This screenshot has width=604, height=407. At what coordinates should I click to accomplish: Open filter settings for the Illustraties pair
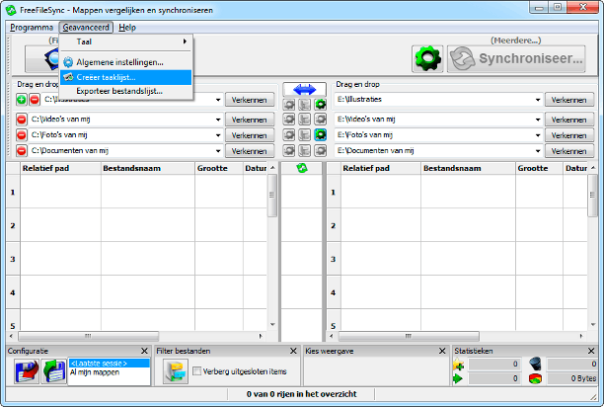pos(304,104)
